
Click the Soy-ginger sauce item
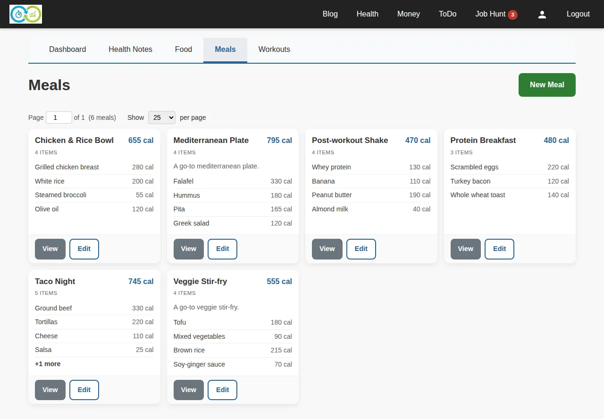pos(233,364)
